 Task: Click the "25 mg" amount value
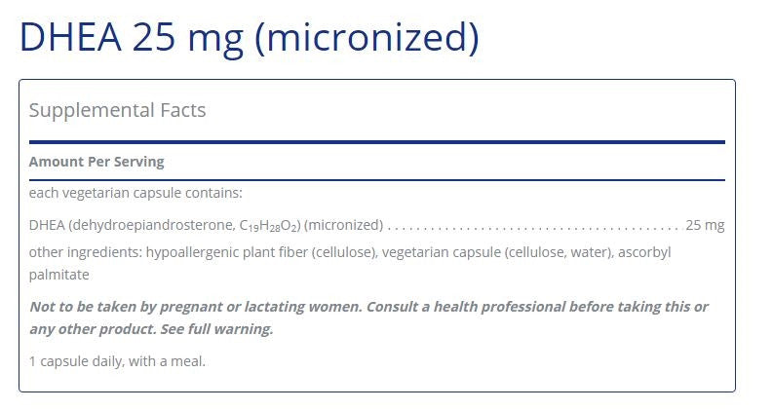705,225
